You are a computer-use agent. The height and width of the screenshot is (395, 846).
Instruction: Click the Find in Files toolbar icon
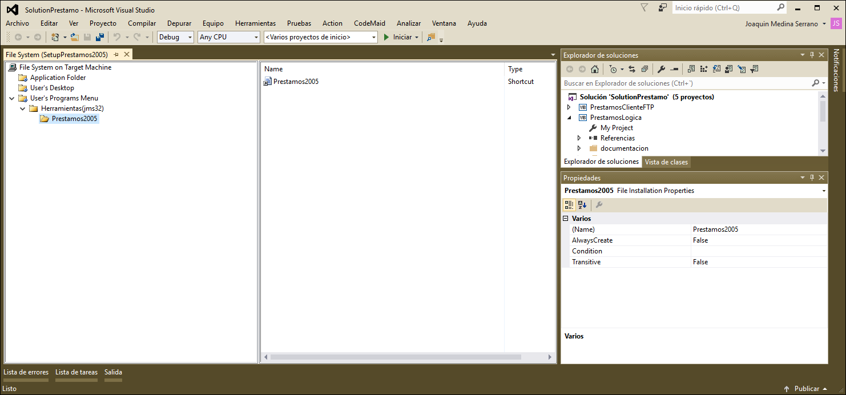pyautogui.click(x=430, y=37)
